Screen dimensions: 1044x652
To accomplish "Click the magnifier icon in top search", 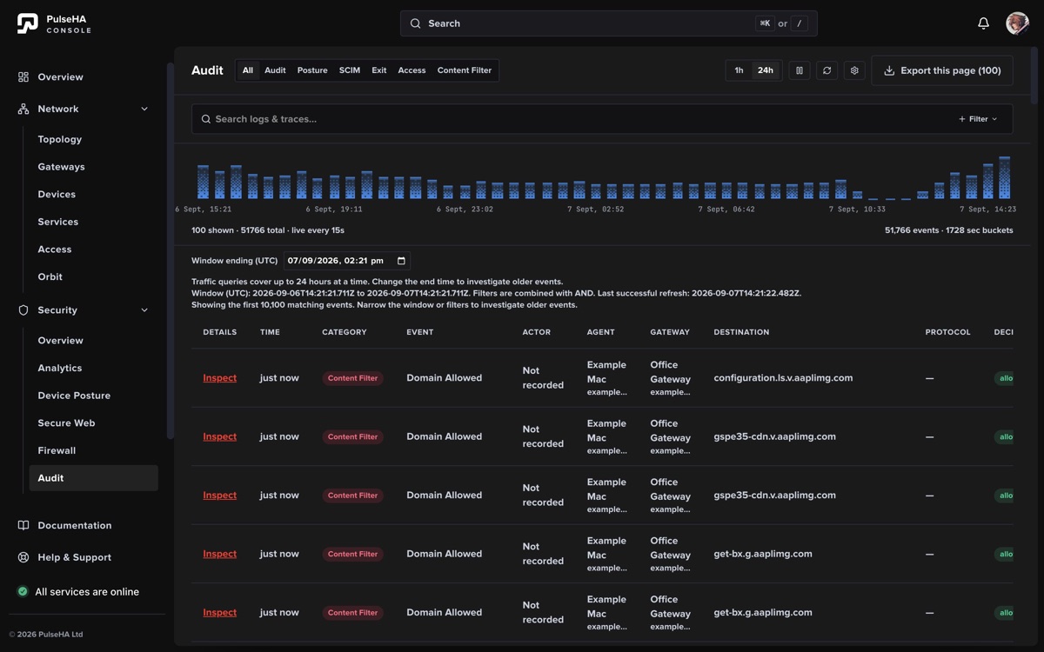I will tap(415, 23).
